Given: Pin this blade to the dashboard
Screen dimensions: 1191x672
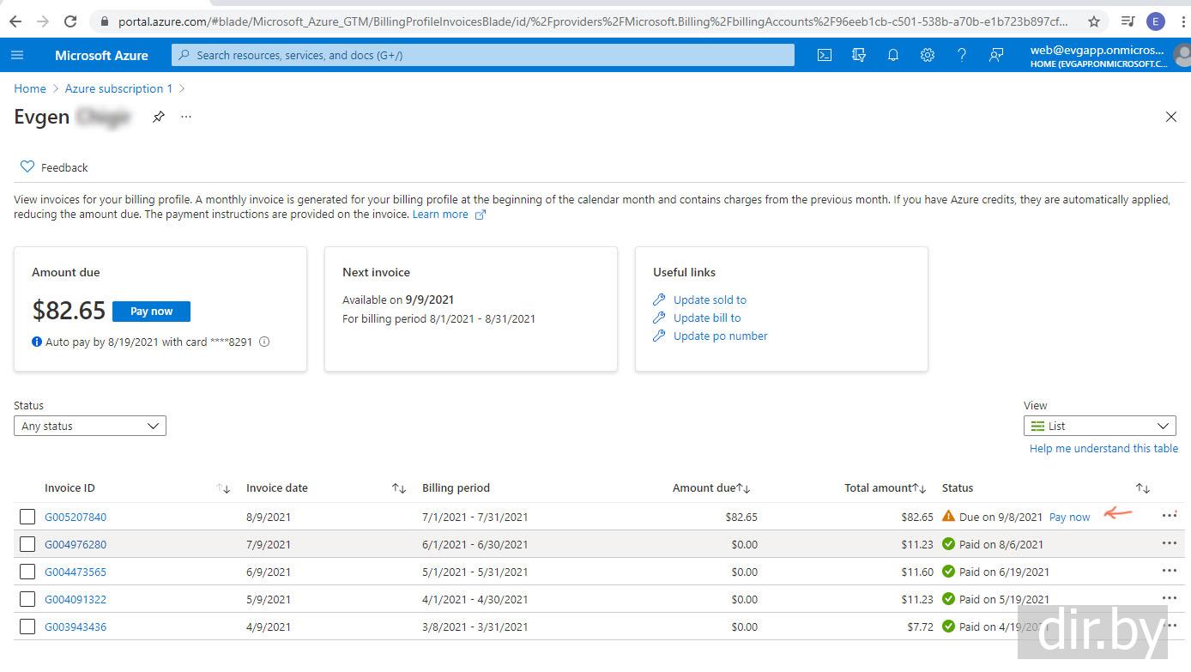Looking at the screenshot, I should 159,117.
